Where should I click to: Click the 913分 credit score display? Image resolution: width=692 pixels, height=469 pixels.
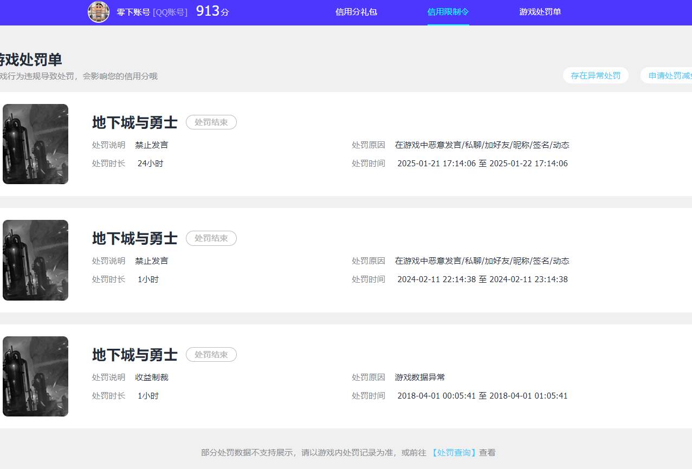click(x=212, y=11)
